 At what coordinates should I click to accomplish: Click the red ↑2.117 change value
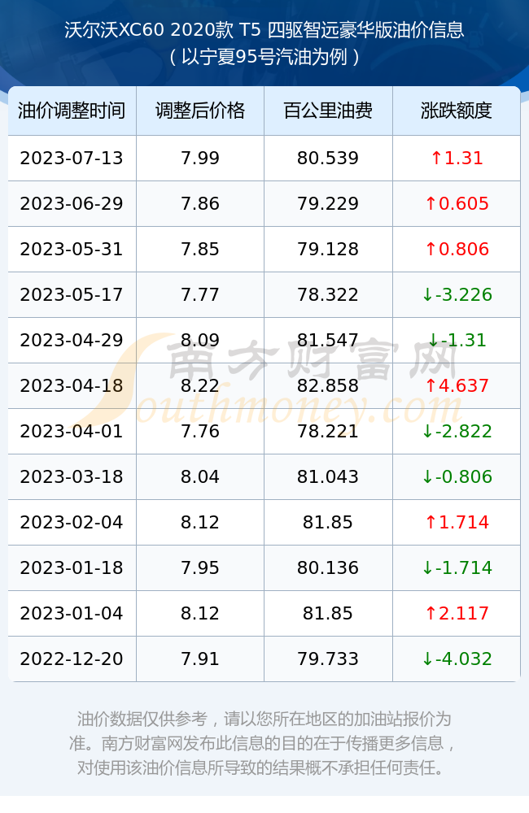(x=457, y=613)
